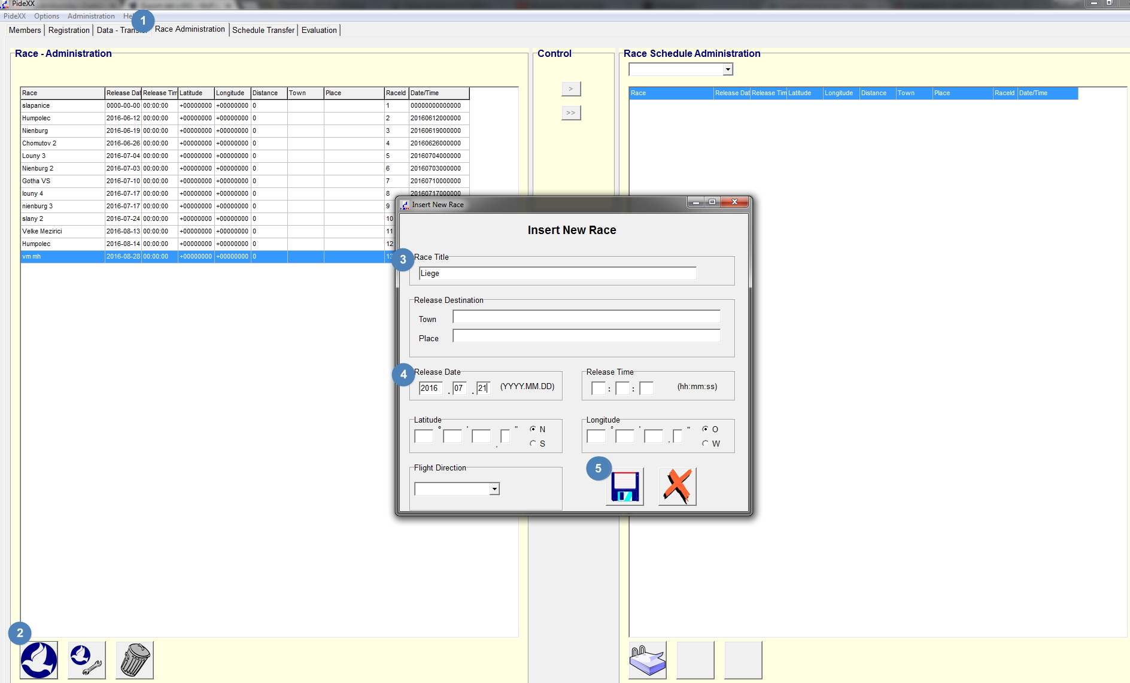Click the save floppy disk icon

pyautogui.click(x=625, y=486)
